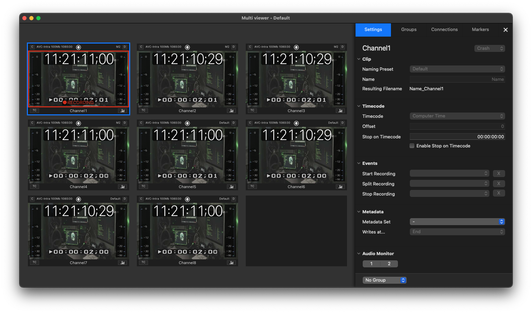Click the TC button under Channel2

(143, 110)
